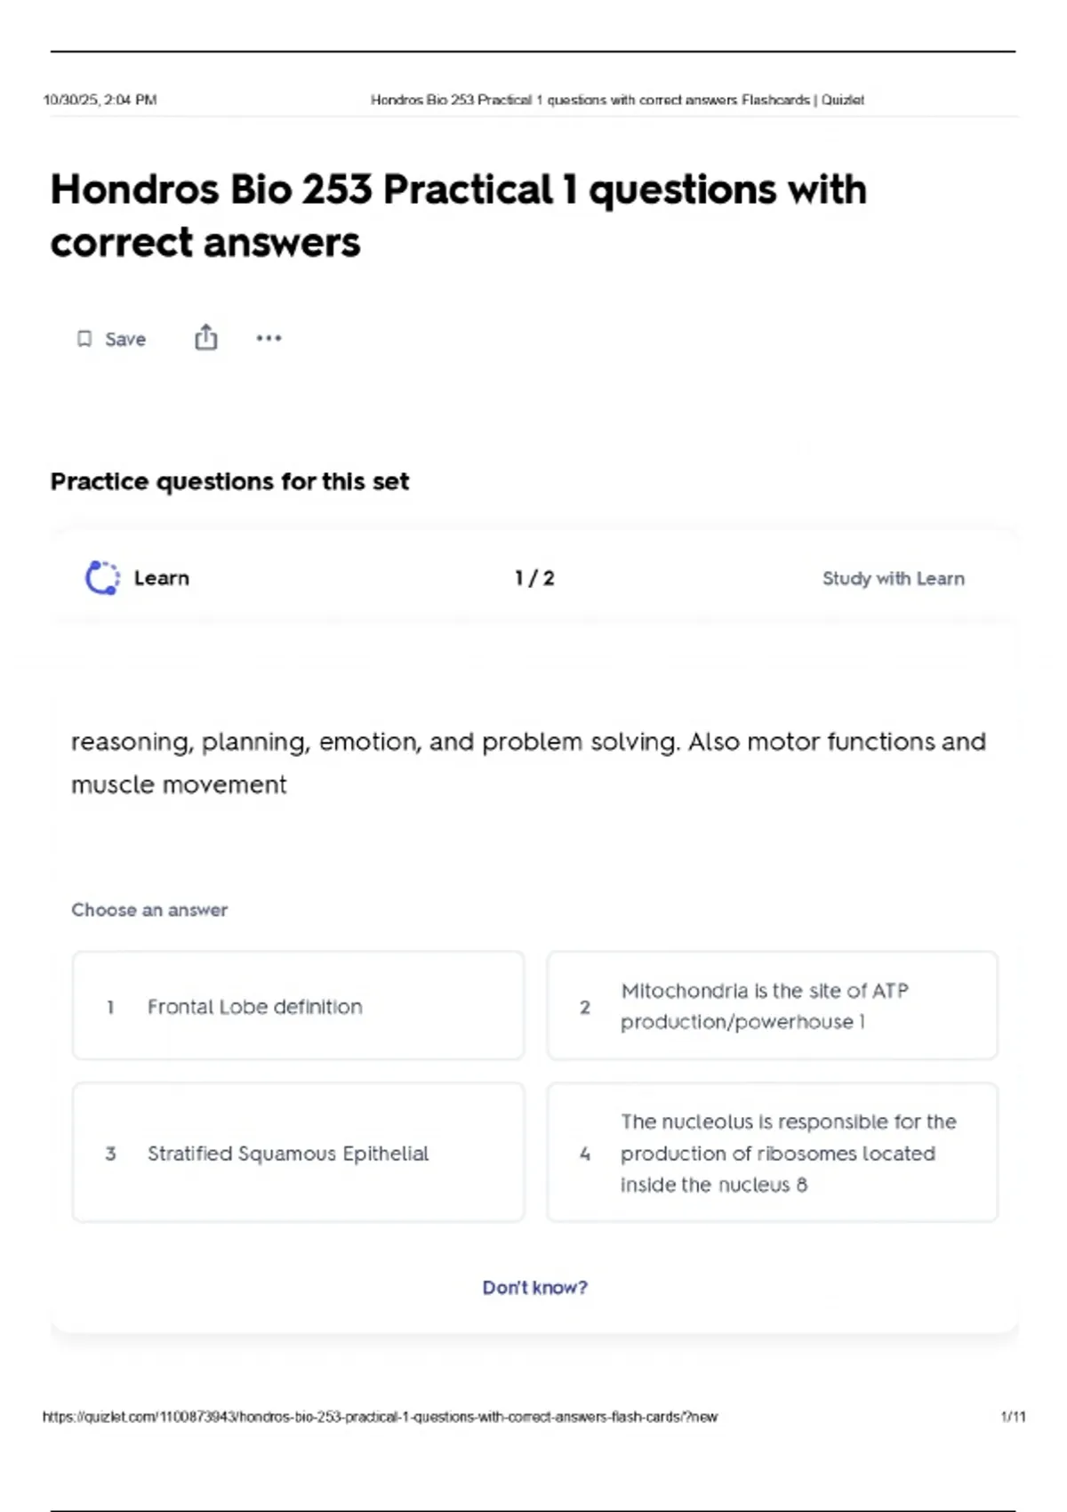Image resolution: width=1067 pixels, height=1512 pixels.
Task: Click the Save bookmark icon
Action: (x=85, y=339)
